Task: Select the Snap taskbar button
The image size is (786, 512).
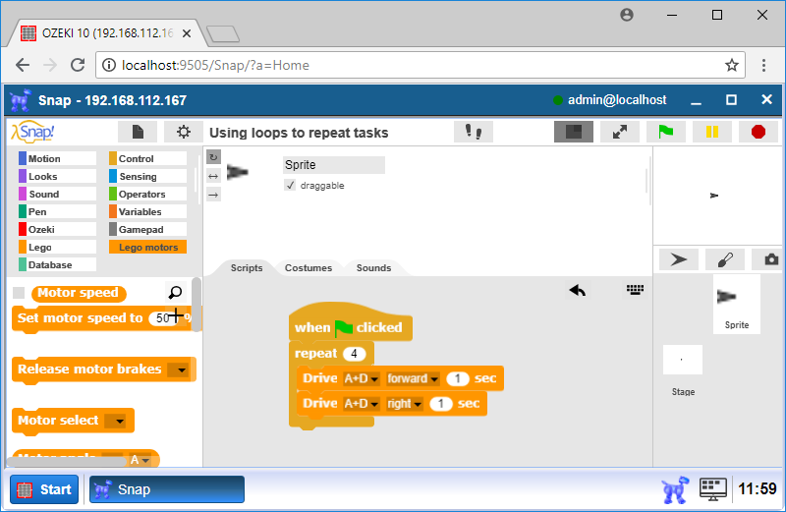Action: [x=167, y=489]
